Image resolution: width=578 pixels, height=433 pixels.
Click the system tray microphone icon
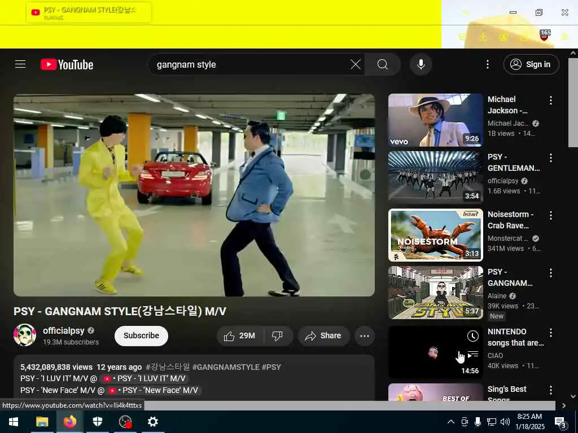478,422
